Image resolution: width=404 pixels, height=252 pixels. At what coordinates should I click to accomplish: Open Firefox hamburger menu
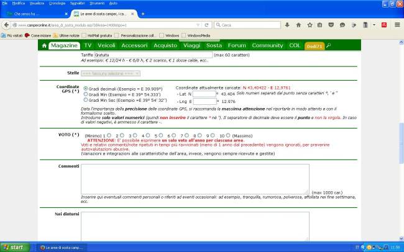[x=397, y=25]
